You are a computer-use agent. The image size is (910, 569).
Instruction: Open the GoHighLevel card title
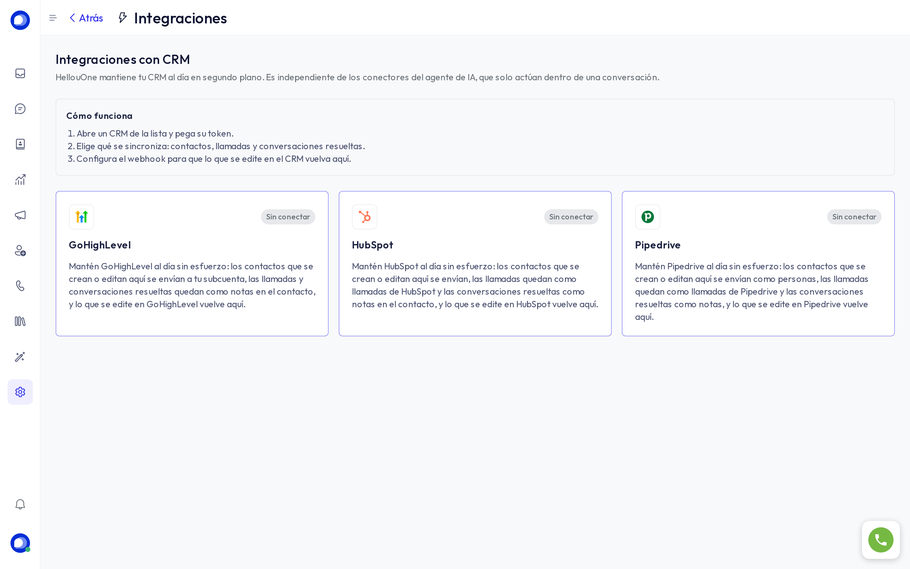tap(100, 245)
